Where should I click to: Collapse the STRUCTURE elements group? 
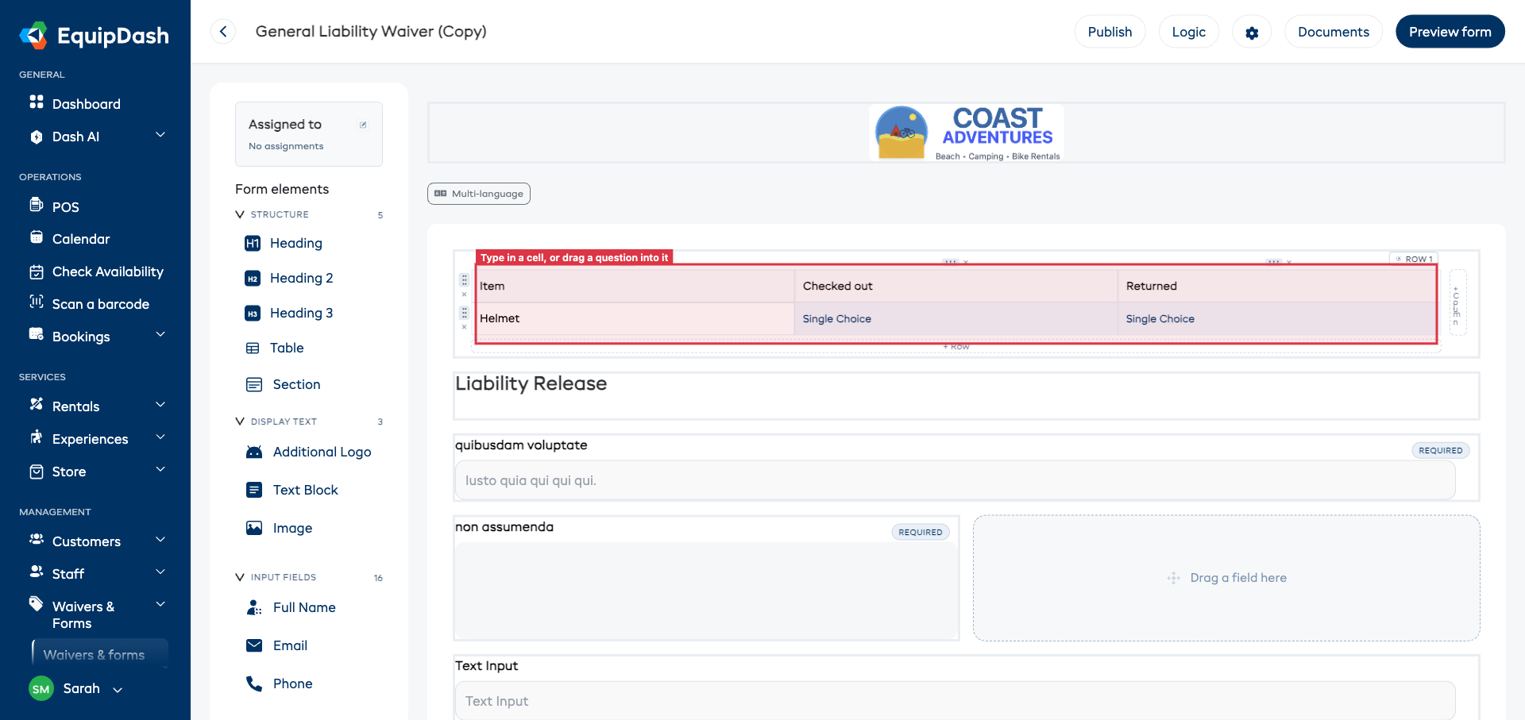[240, 214]
